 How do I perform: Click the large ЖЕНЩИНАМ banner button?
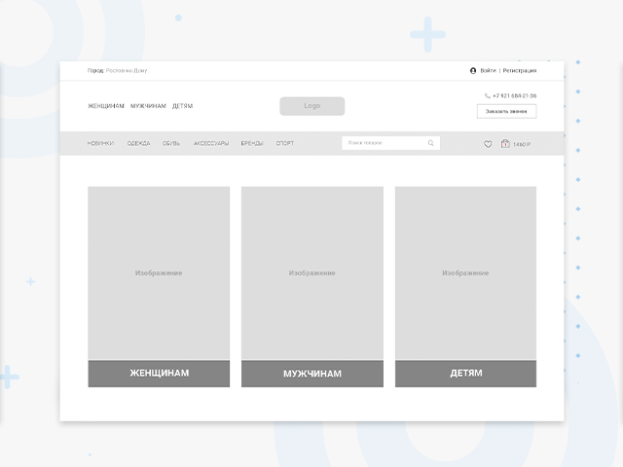coord(159,374)
